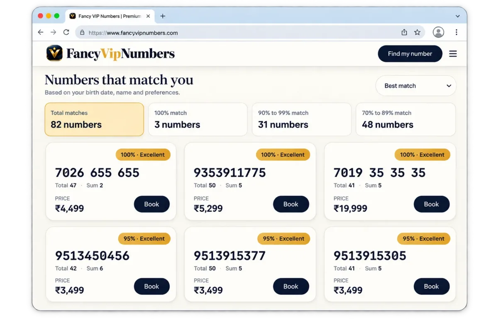Click Total 47 on the 7026 655 655 card
The width and height of the screenshot is (498, 323).
coord(66,186)
